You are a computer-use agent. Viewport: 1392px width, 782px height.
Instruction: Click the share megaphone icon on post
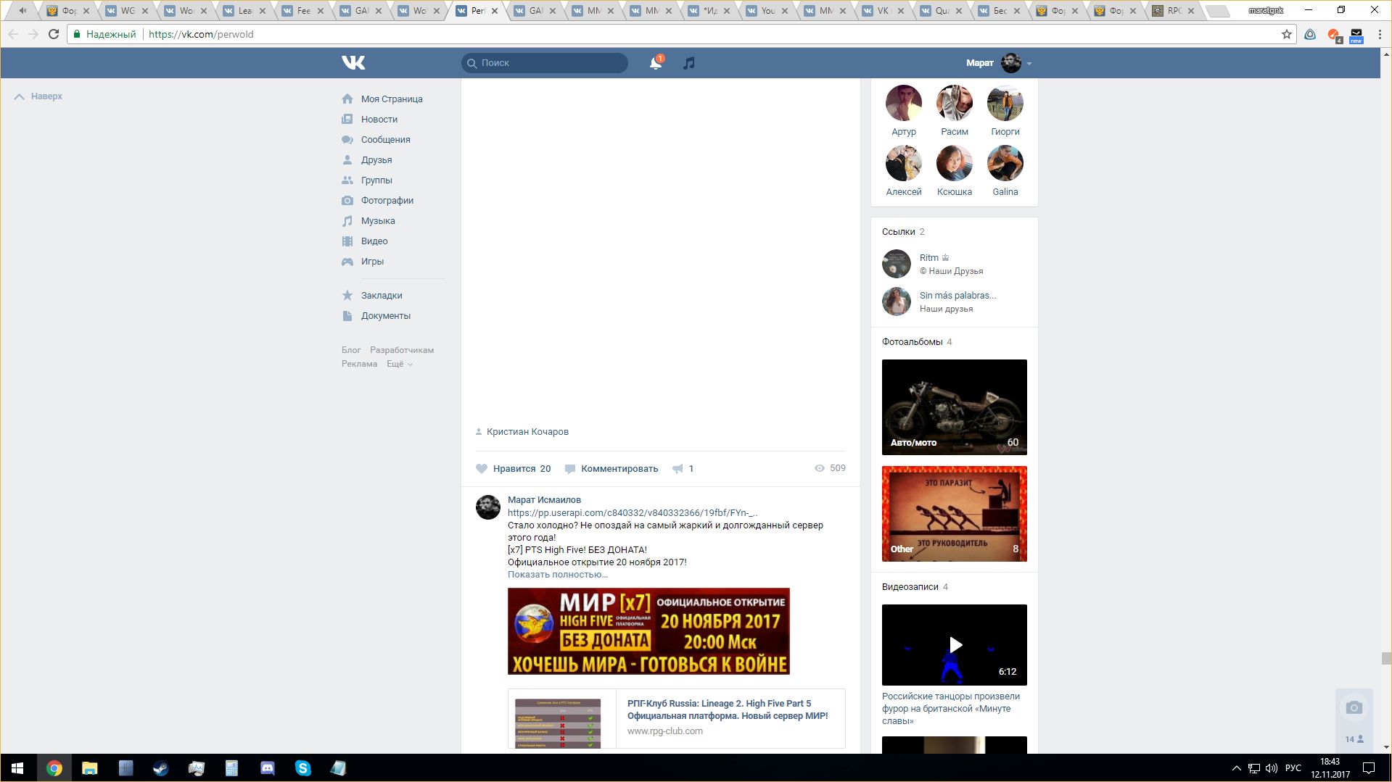pyautogui.click(x=678, y=469)
